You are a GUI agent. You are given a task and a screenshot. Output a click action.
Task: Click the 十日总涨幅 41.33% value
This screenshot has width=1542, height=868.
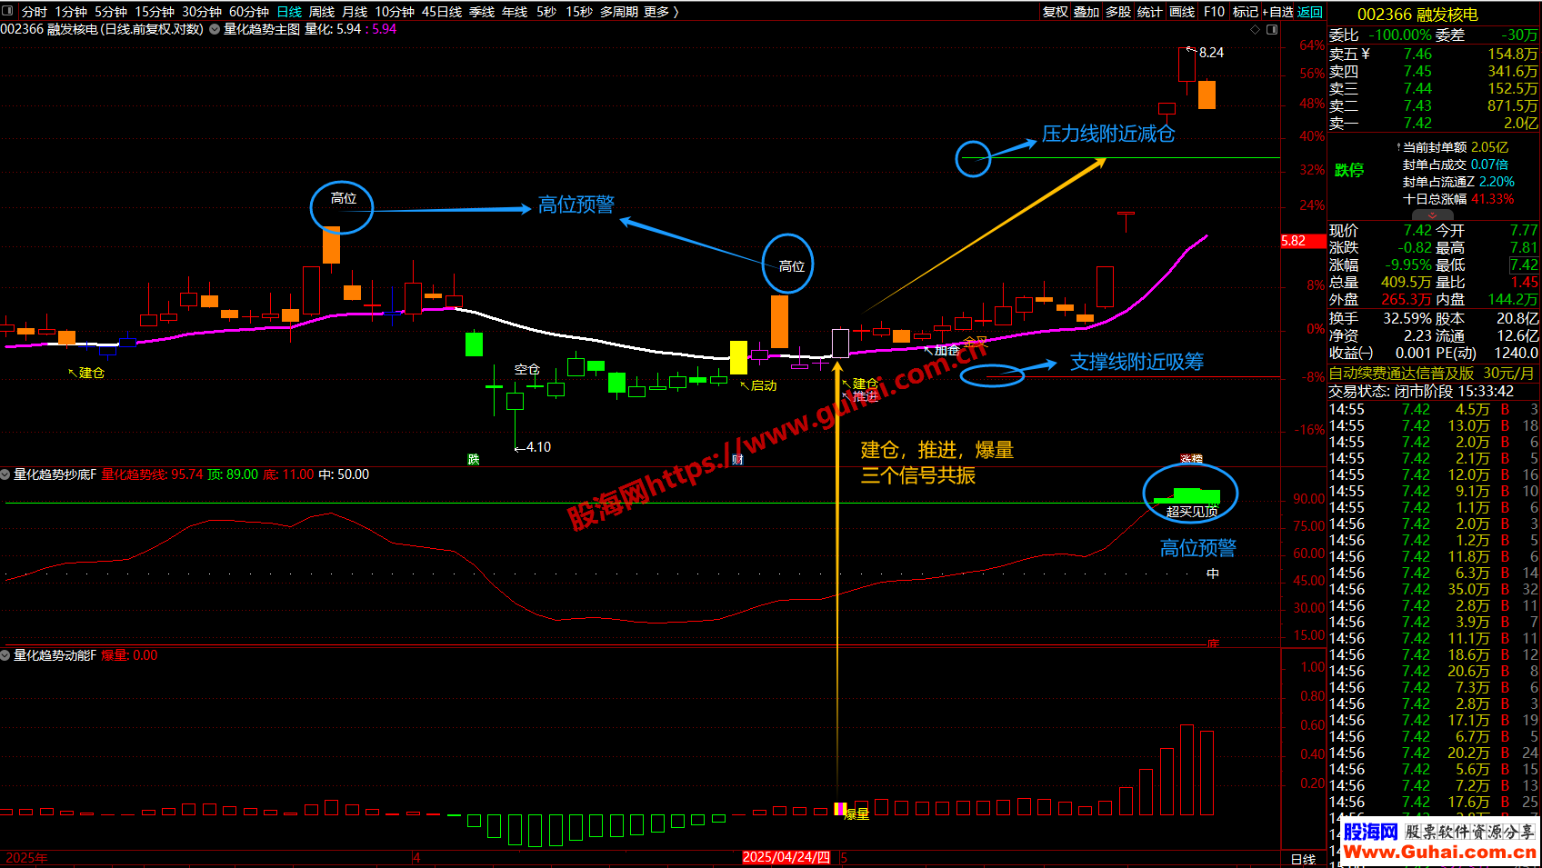1493,199
